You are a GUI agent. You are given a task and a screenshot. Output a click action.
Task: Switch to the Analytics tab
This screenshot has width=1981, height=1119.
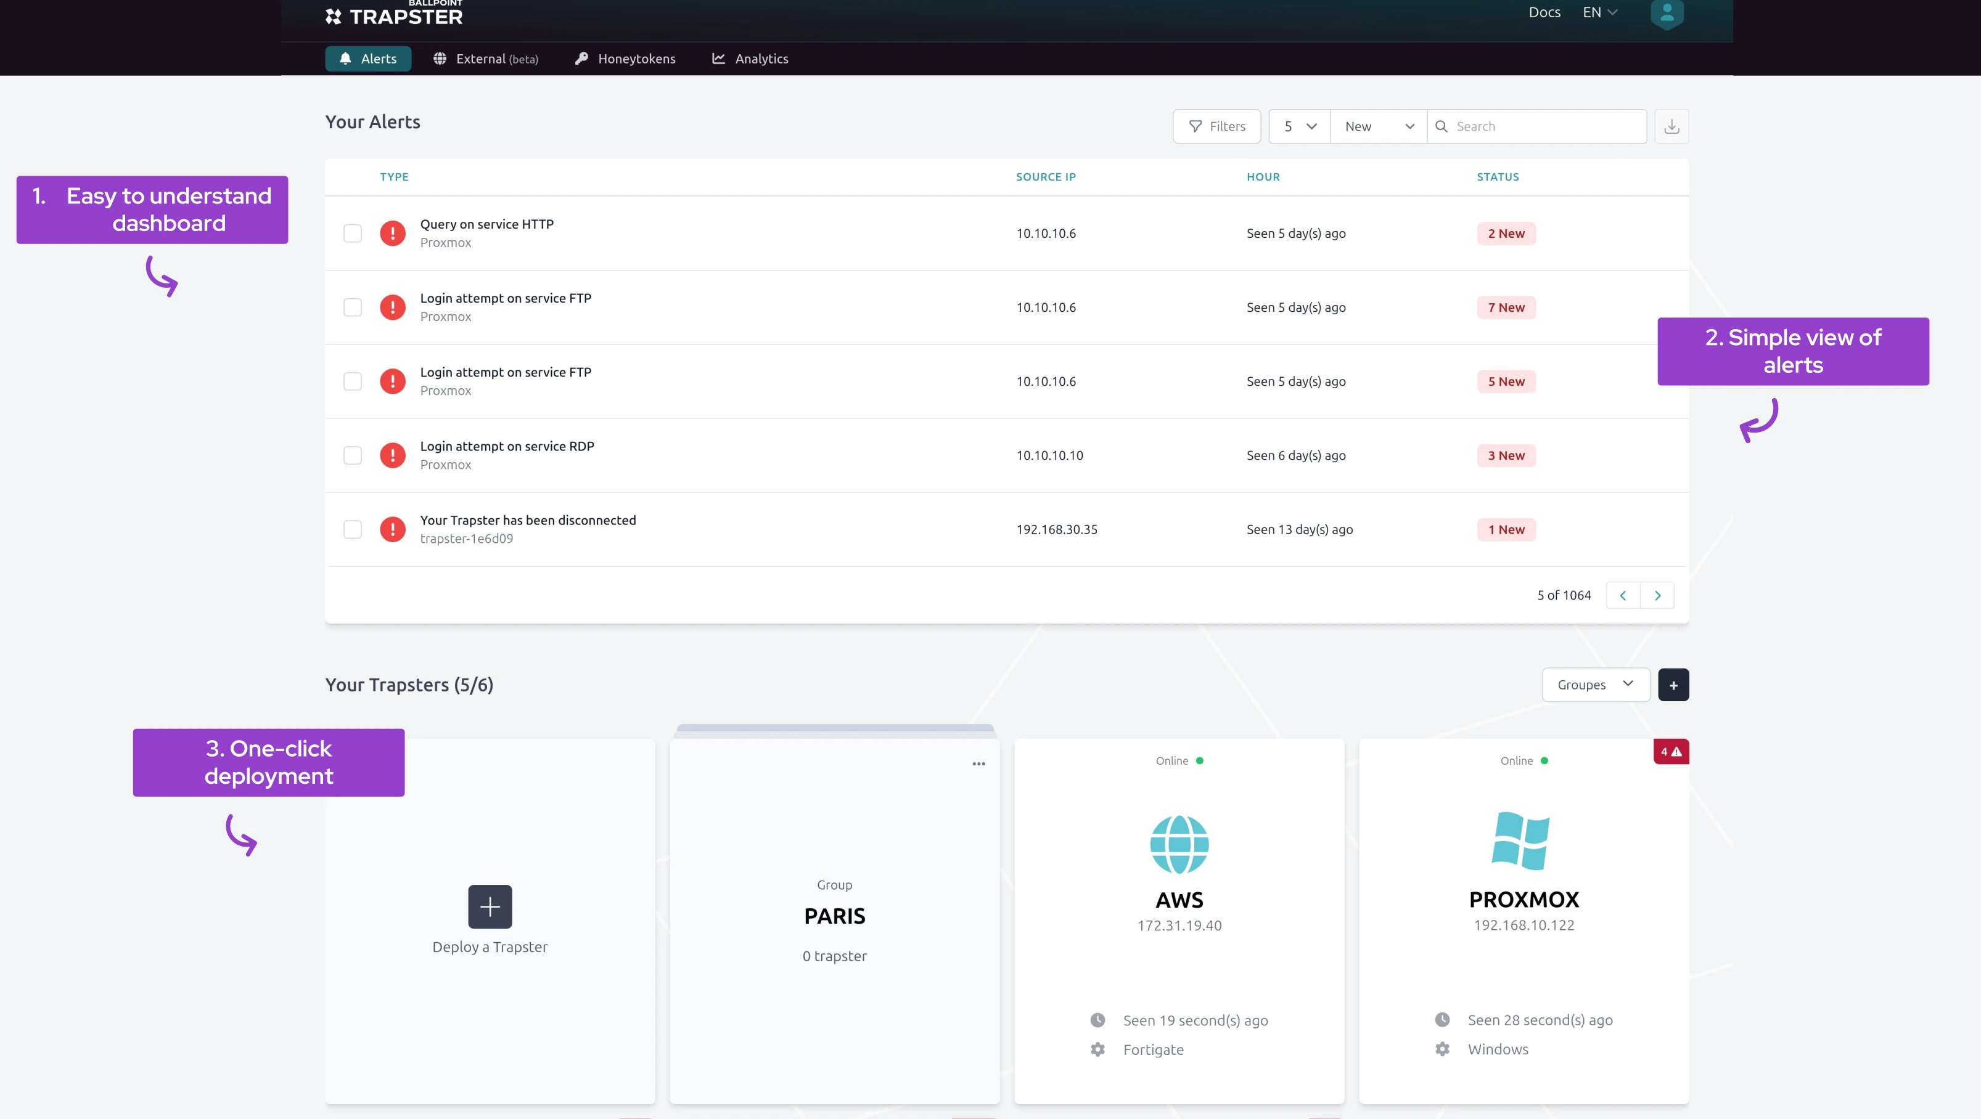point(750,59)
